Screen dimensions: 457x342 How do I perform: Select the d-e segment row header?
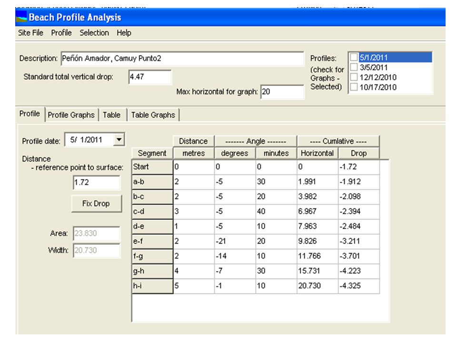pos(152,227)
